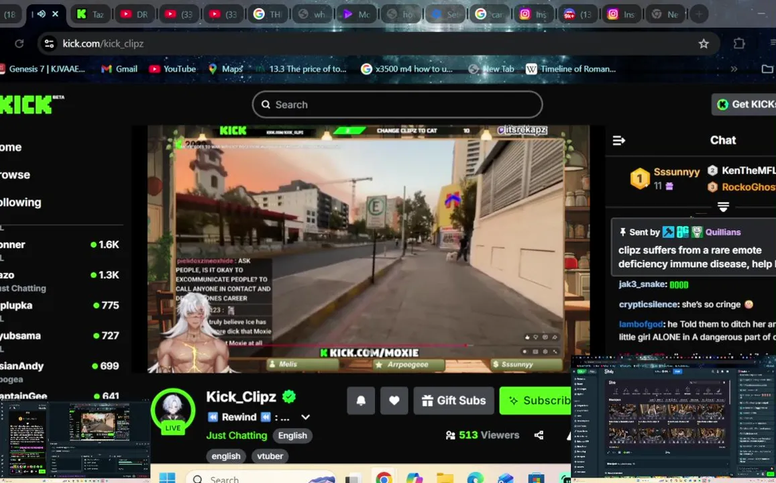Open sidebar channel with 699 viewers
776x483 pixels.
60,371
